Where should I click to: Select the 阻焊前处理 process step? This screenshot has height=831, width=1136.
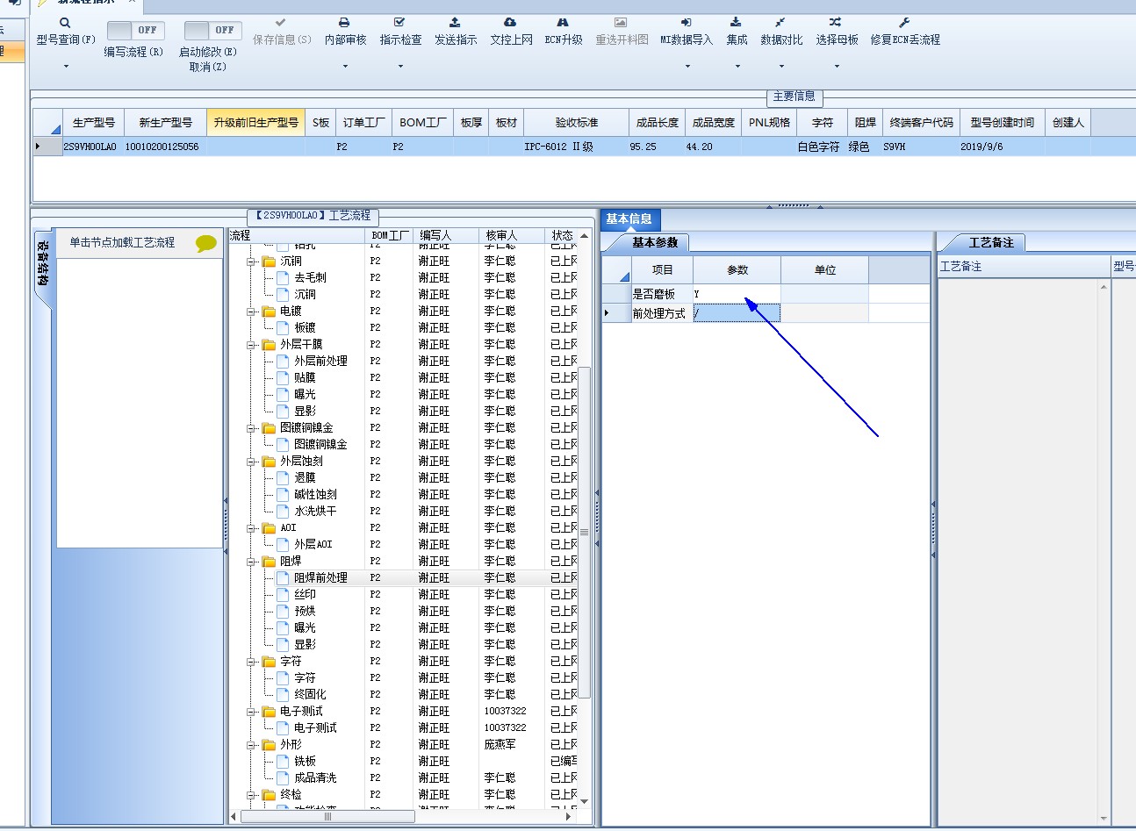pos(320,578)
